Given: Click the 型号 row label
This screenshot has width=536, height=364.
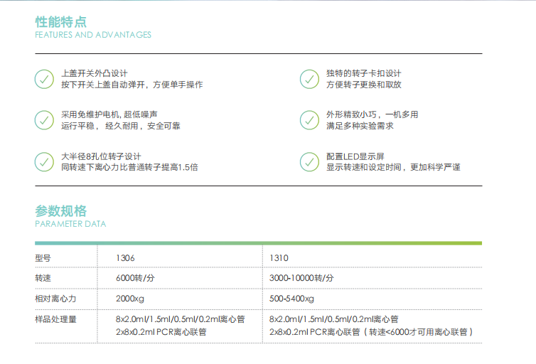Looking at the screenshot, I should click(43, 257).
